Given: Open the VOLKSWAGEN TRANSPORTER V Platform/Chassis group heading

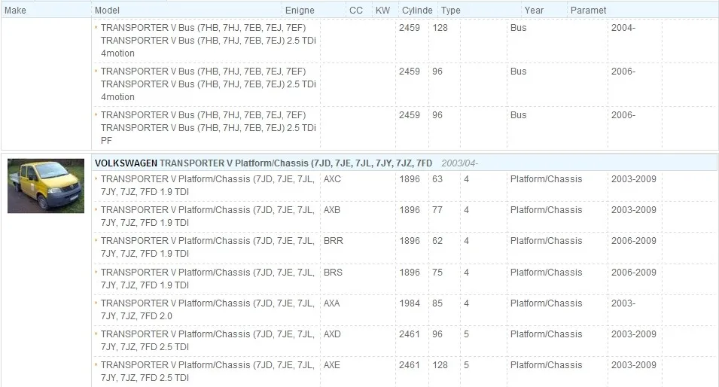Looking at the screenshot, I should (264, 163).
